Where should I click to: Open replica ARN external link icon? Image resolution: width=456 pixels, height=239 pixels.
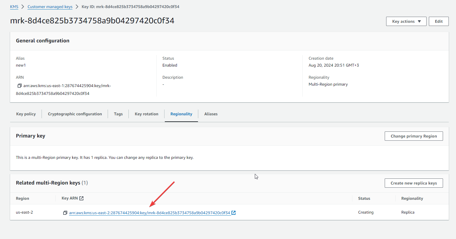coord(233,213)
